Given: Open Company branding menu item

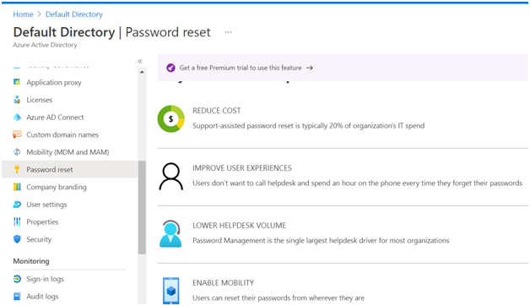Looking at the screenshot, I should click(57, 187).
